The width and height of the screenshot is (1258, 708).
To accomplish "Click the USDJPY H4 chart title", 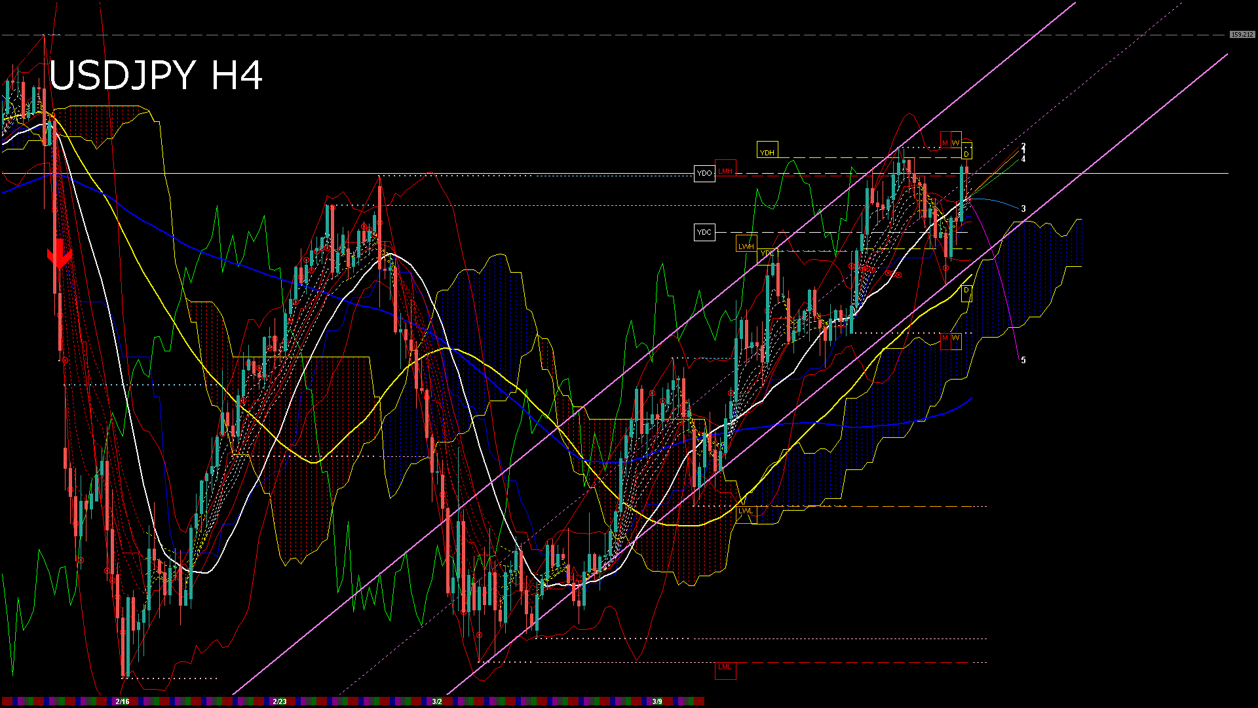I will click(156, 75).
